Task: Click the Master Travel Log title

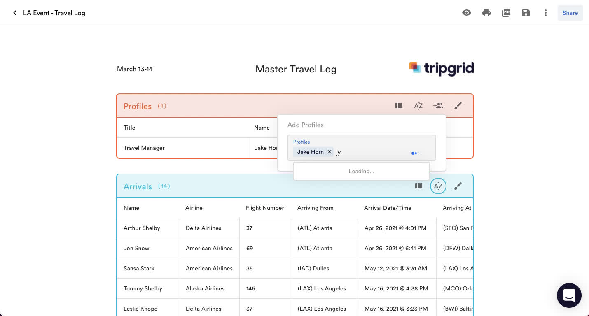Action: tap(296, 69)
